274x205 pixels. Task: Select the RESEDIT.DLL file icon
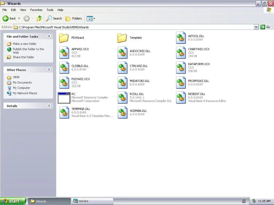[x=181, y=98]
